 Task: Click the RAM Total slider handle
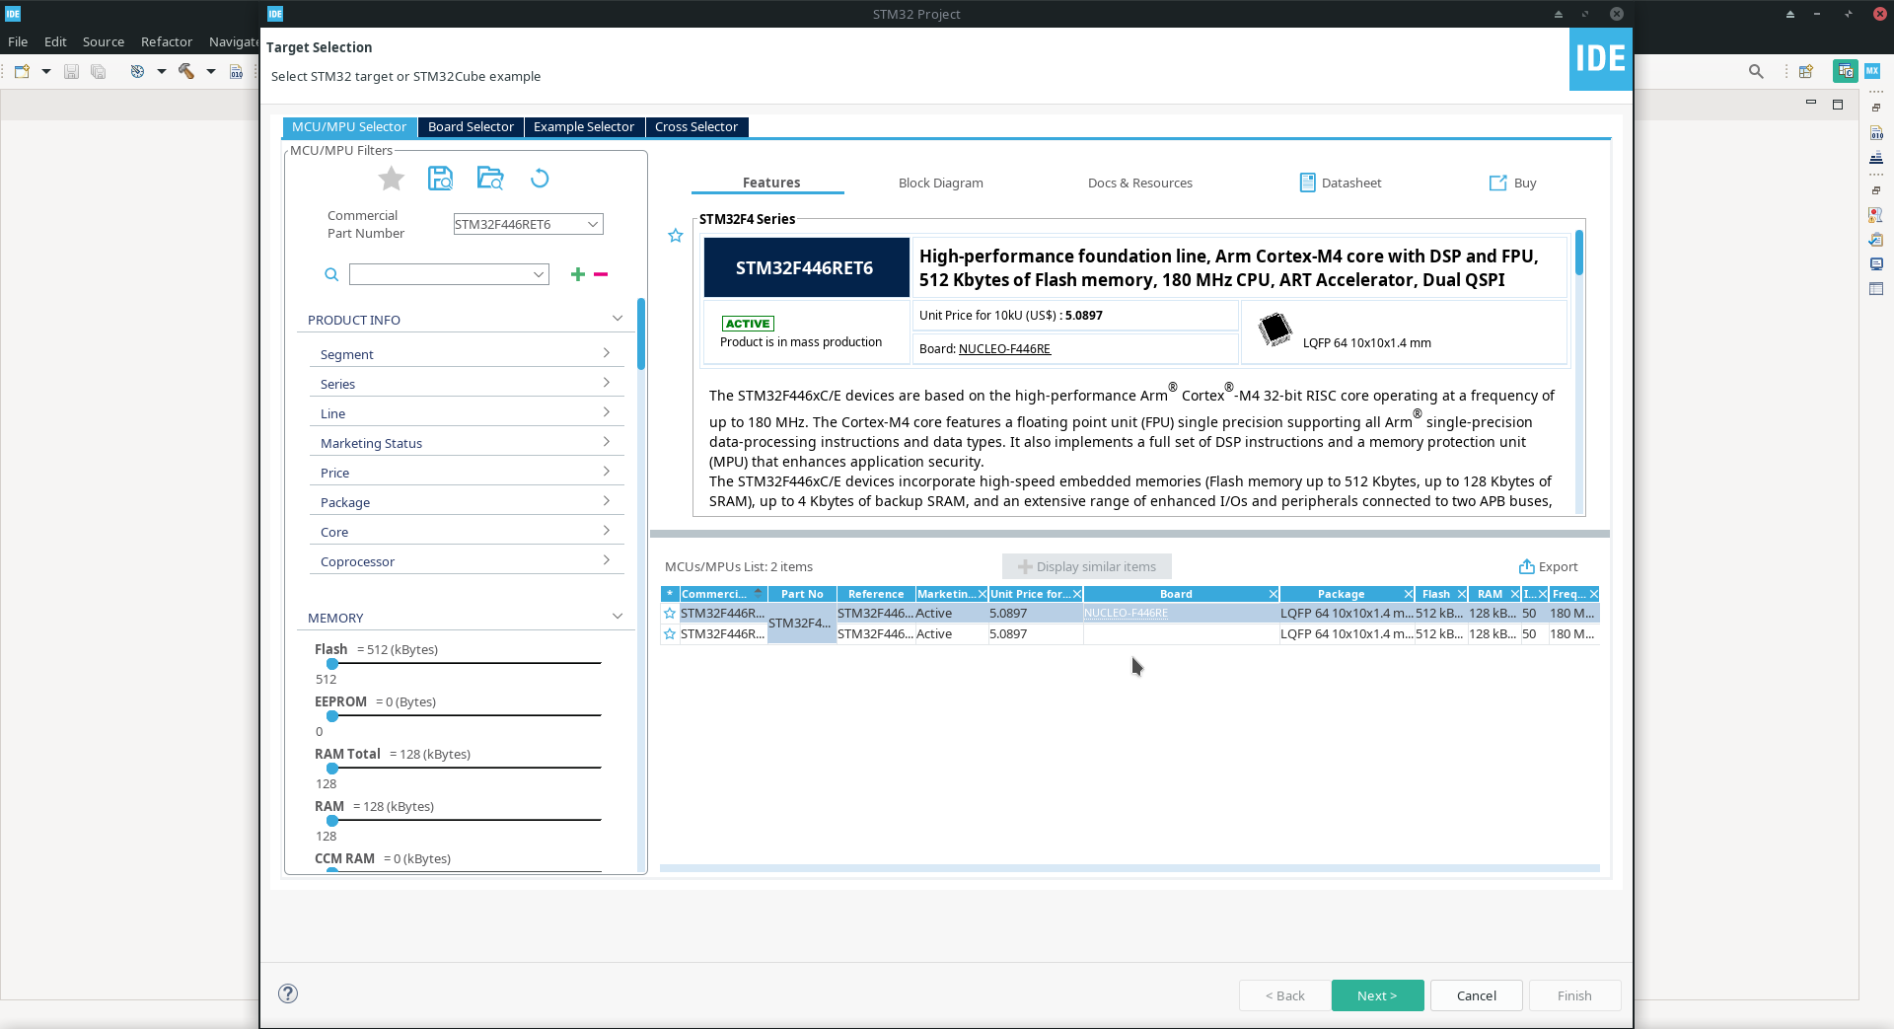pyautogui.click(x=332, y=769)
